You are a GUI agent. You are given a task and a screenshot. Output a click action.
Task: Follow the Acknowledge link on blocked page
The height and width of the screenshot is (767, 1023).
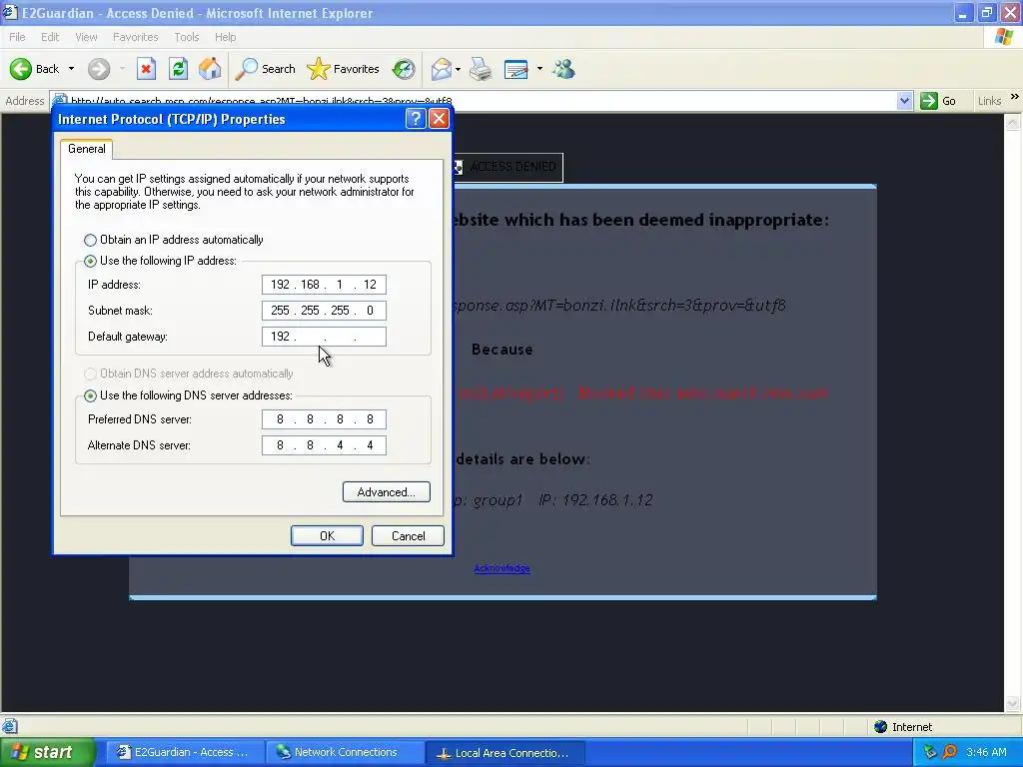tap(502, 568)
